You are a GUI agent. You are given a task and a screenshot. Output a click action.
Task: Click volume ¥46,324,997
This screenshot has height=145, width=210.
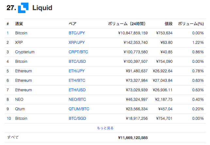[137, 100]
